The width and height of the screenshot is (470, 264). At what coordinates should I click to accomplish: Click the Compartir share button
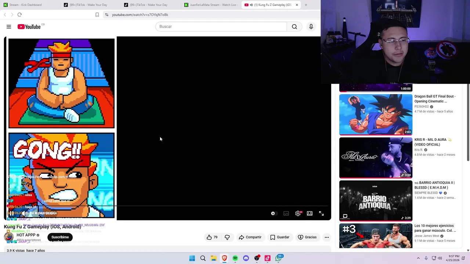250,237
